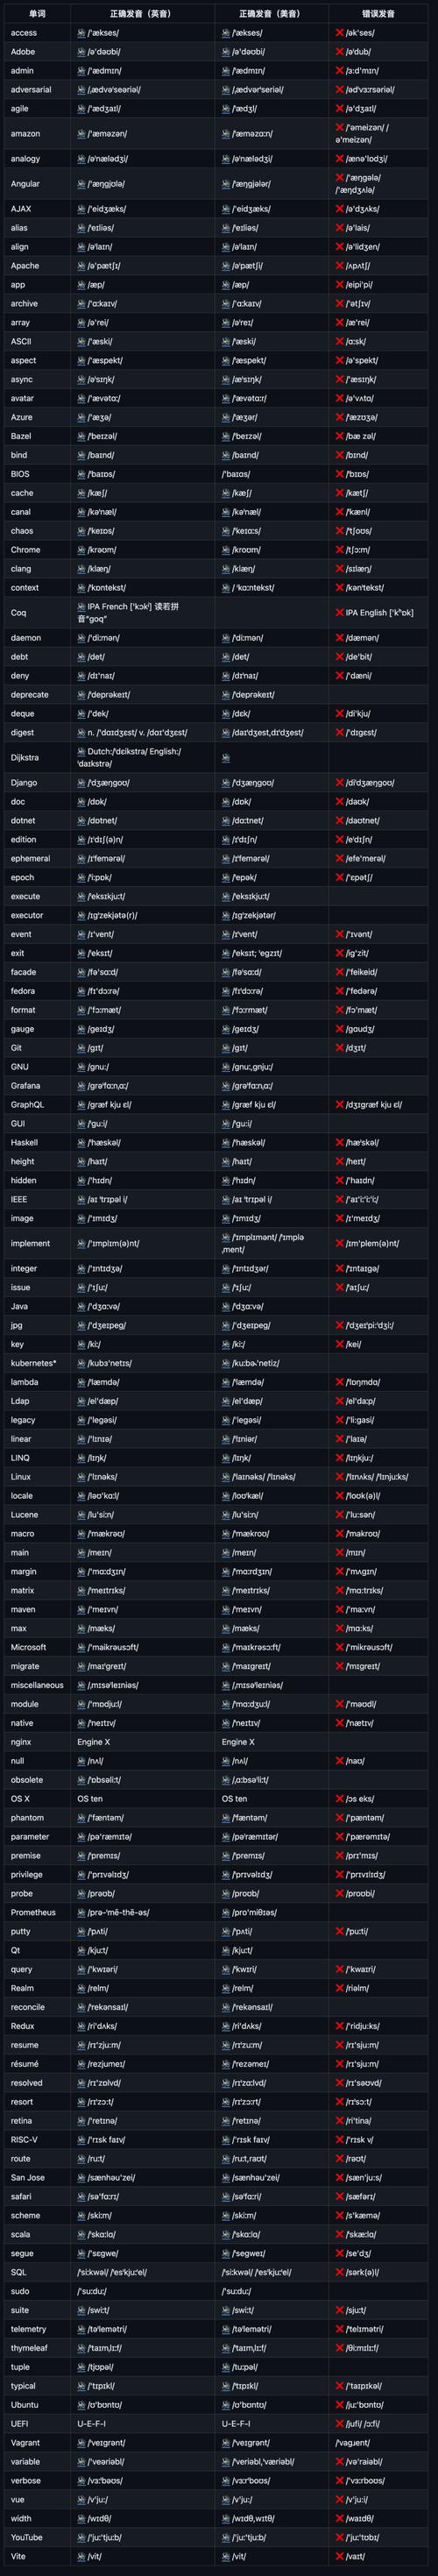Play British audio for 'cache'
This screenshot has width=438, height=2576.
point(81,493)
